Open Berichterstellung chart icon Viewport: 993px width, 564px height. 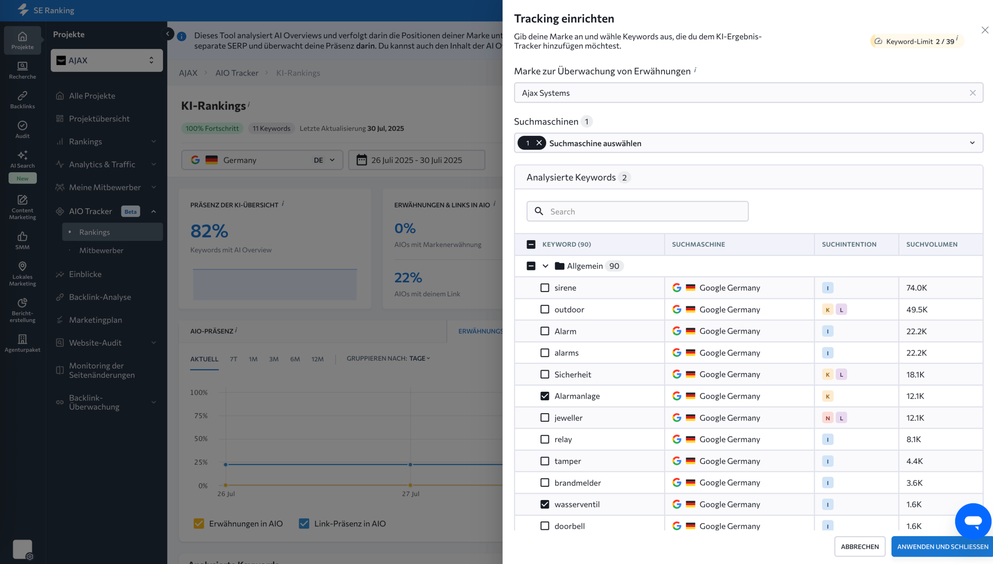coord(22,303)
